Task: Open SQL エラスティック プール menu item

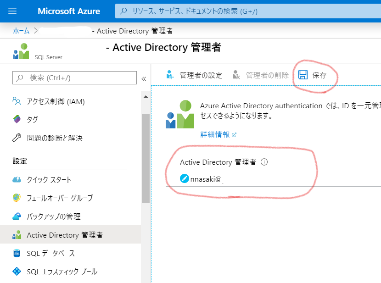Action: click(71, 272)
